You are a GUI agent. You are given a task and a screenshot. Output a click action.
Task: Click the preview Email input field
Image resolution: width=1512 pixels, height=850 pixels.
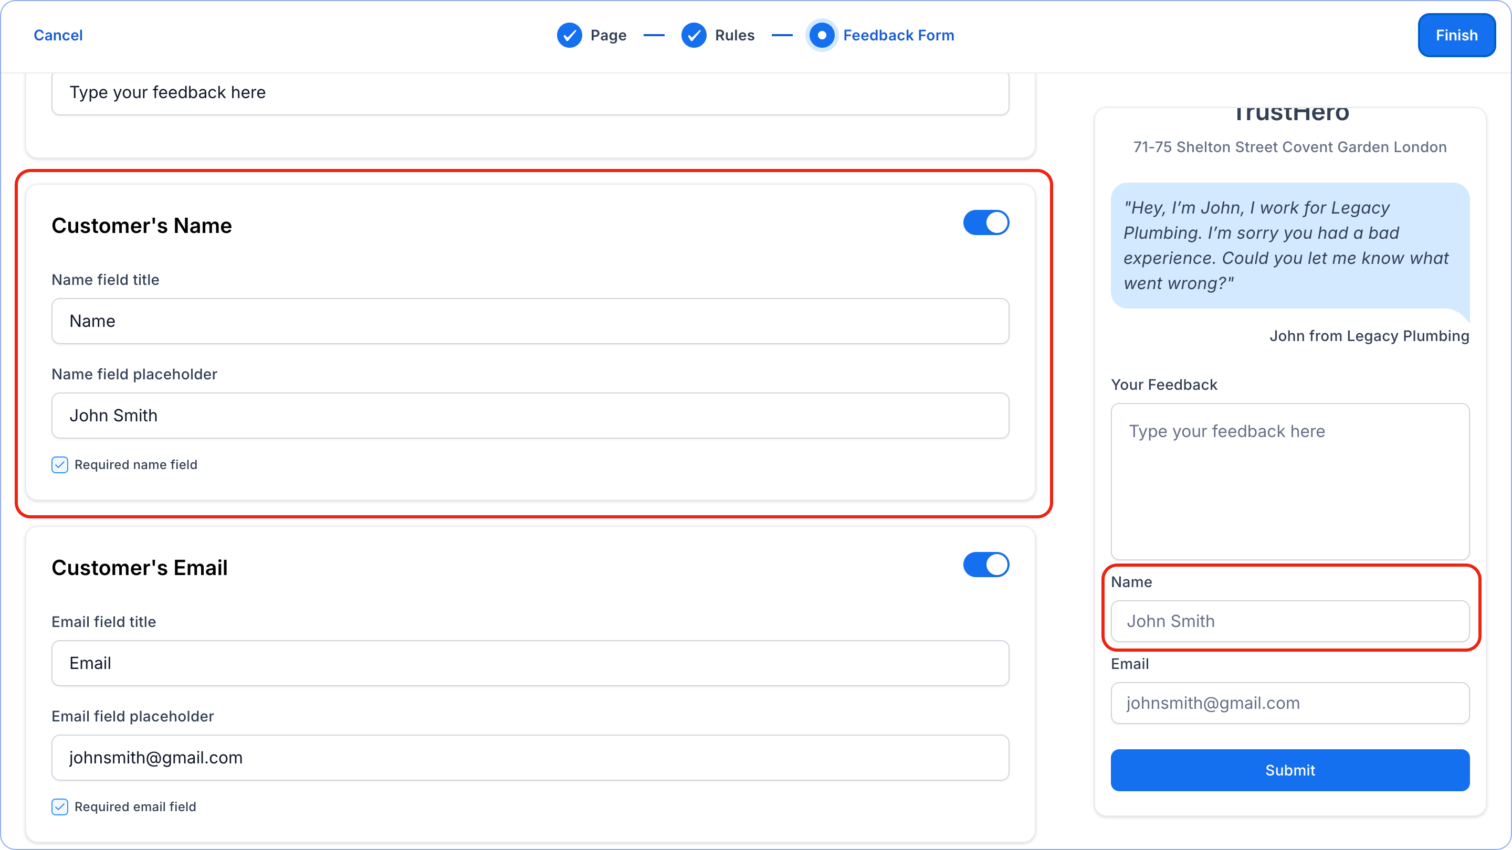pyautogui.click(x=1289, y=703)
